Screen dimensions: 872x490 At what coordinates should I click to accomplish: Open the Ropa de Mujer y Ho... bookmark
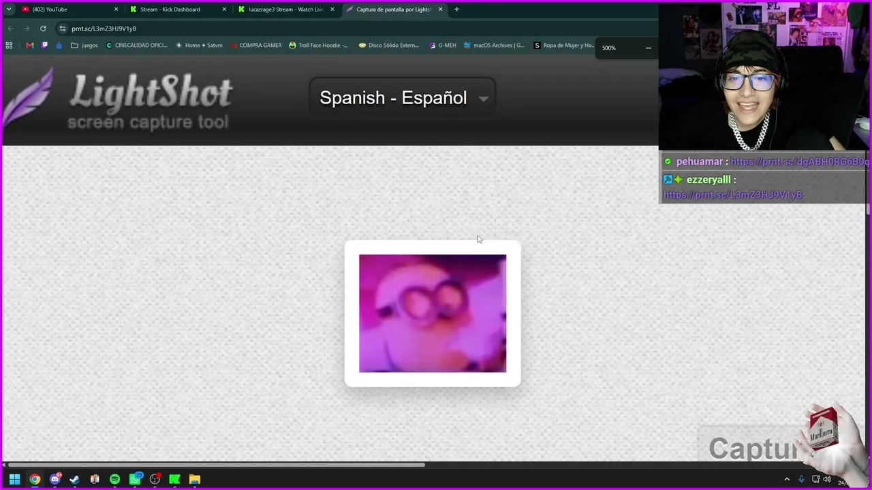tap(564, 46)
